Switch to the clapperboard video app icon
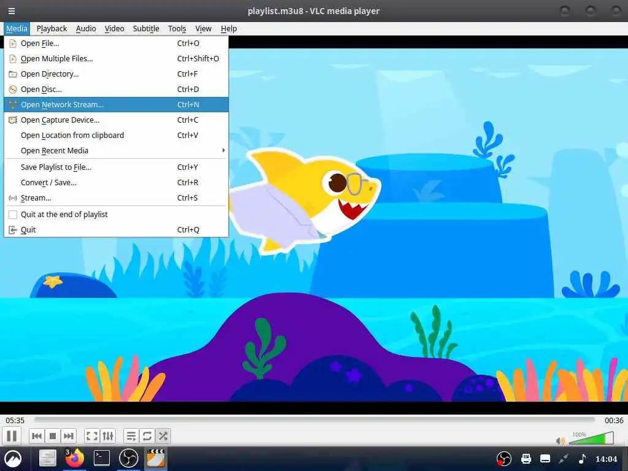This screenshot has width=628, height=471. [x=156, y=458]
